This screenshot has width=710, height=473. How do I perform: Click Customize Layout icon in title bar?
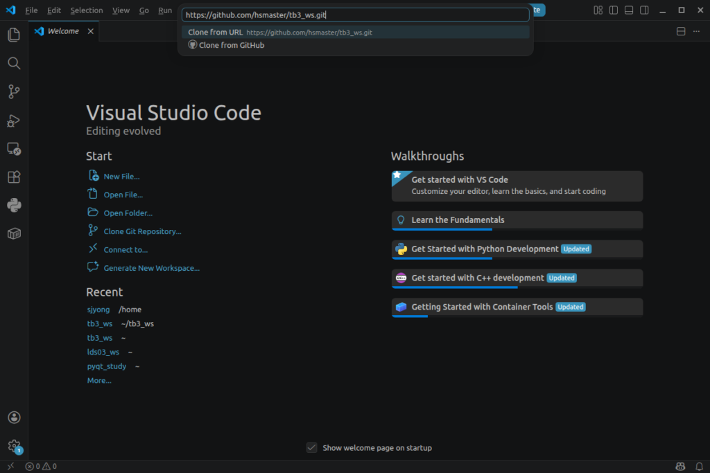598,10
